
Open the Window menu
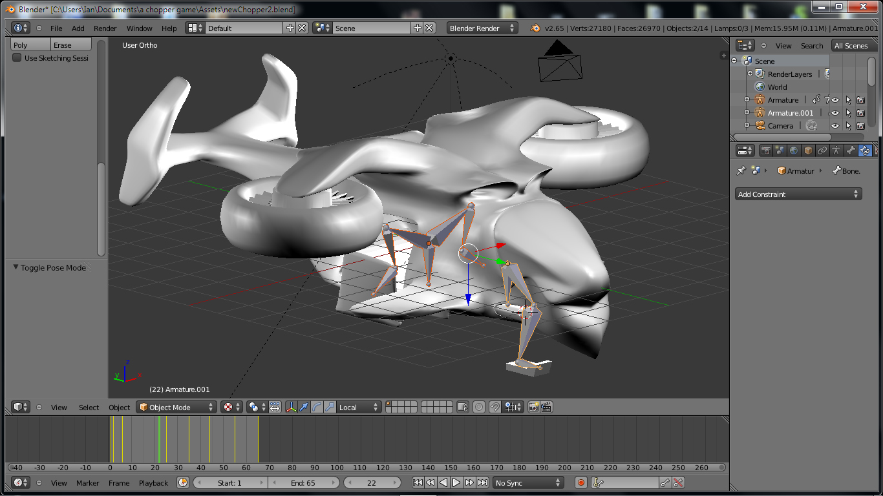click(139, 28)
